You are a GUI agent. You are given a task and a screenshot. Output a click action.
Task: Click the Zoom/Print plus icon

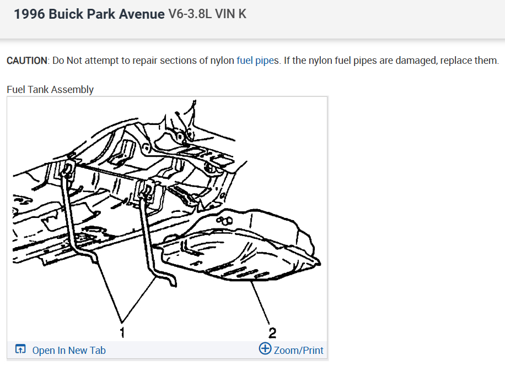265,348
